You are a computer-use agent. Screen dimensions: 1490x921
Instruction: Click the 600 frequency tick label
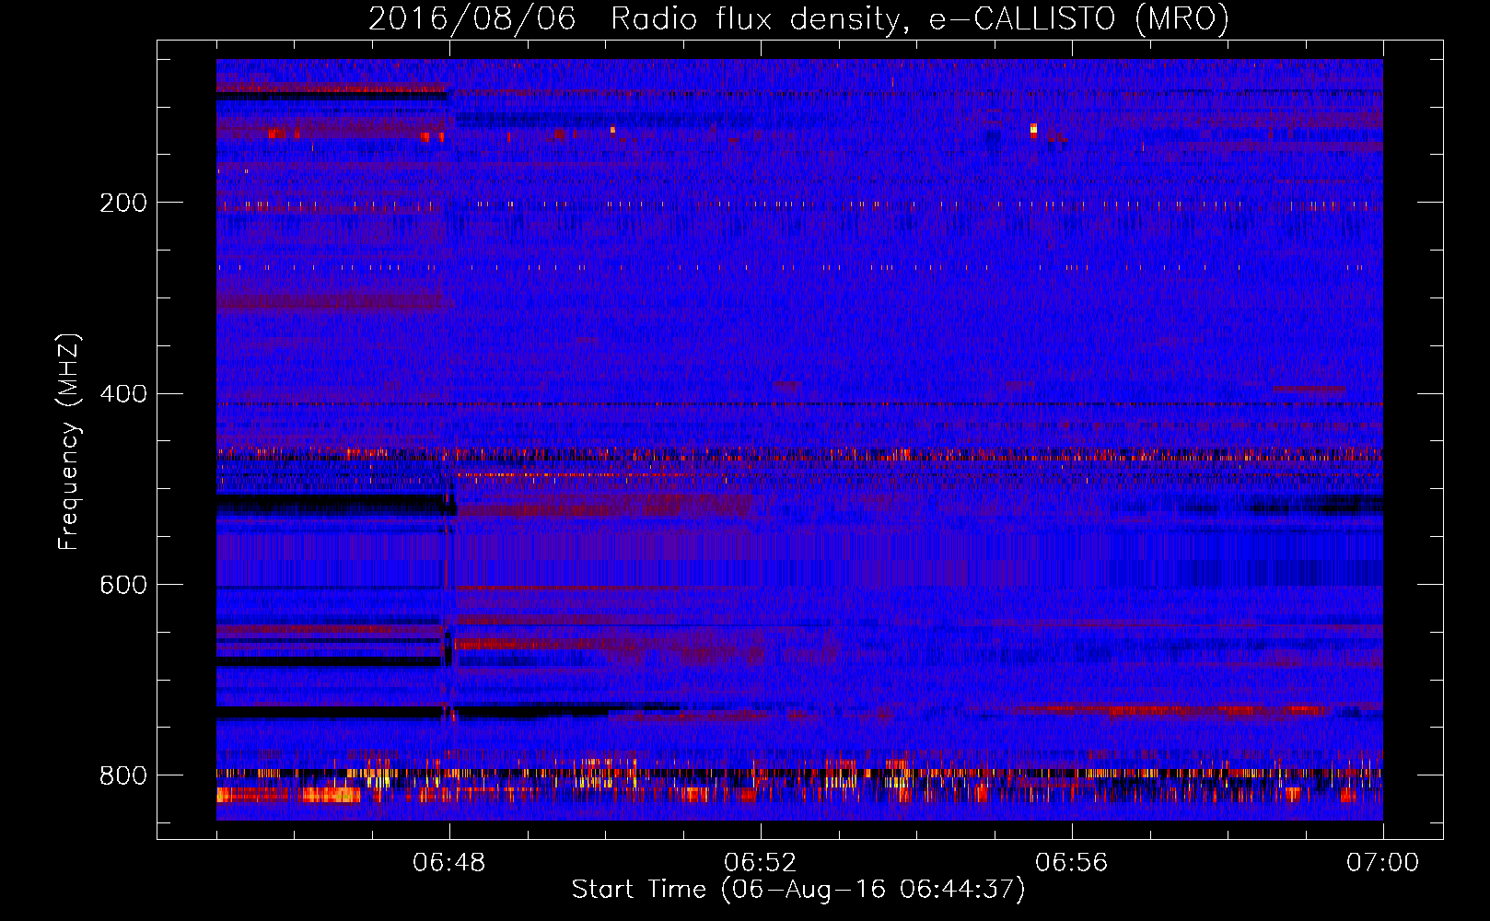coord(123,585)
